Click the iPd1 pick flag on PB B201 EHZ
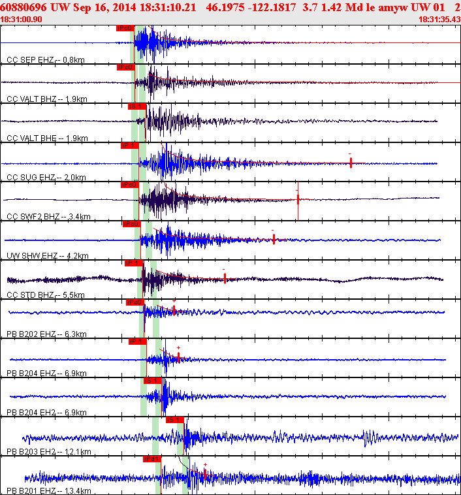This screenshot has height=495, width=461. (x=152, y=458)
